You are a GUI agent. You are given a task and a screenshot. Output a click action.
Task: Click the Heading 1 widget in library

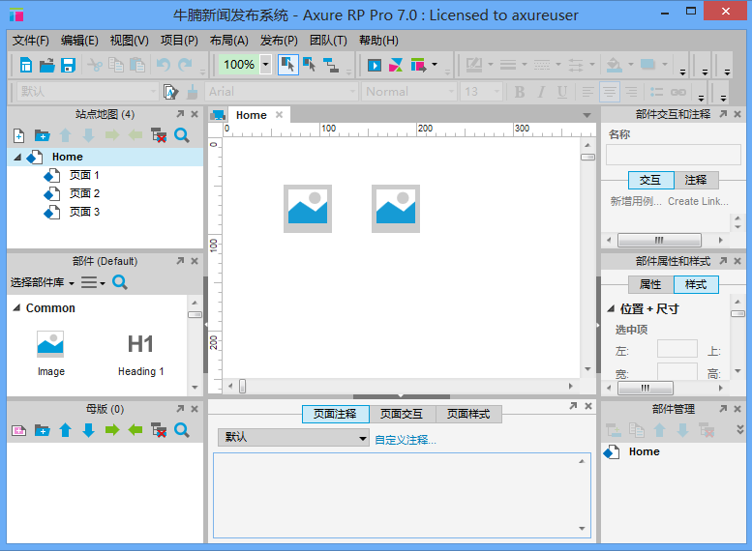click(140, 354)
